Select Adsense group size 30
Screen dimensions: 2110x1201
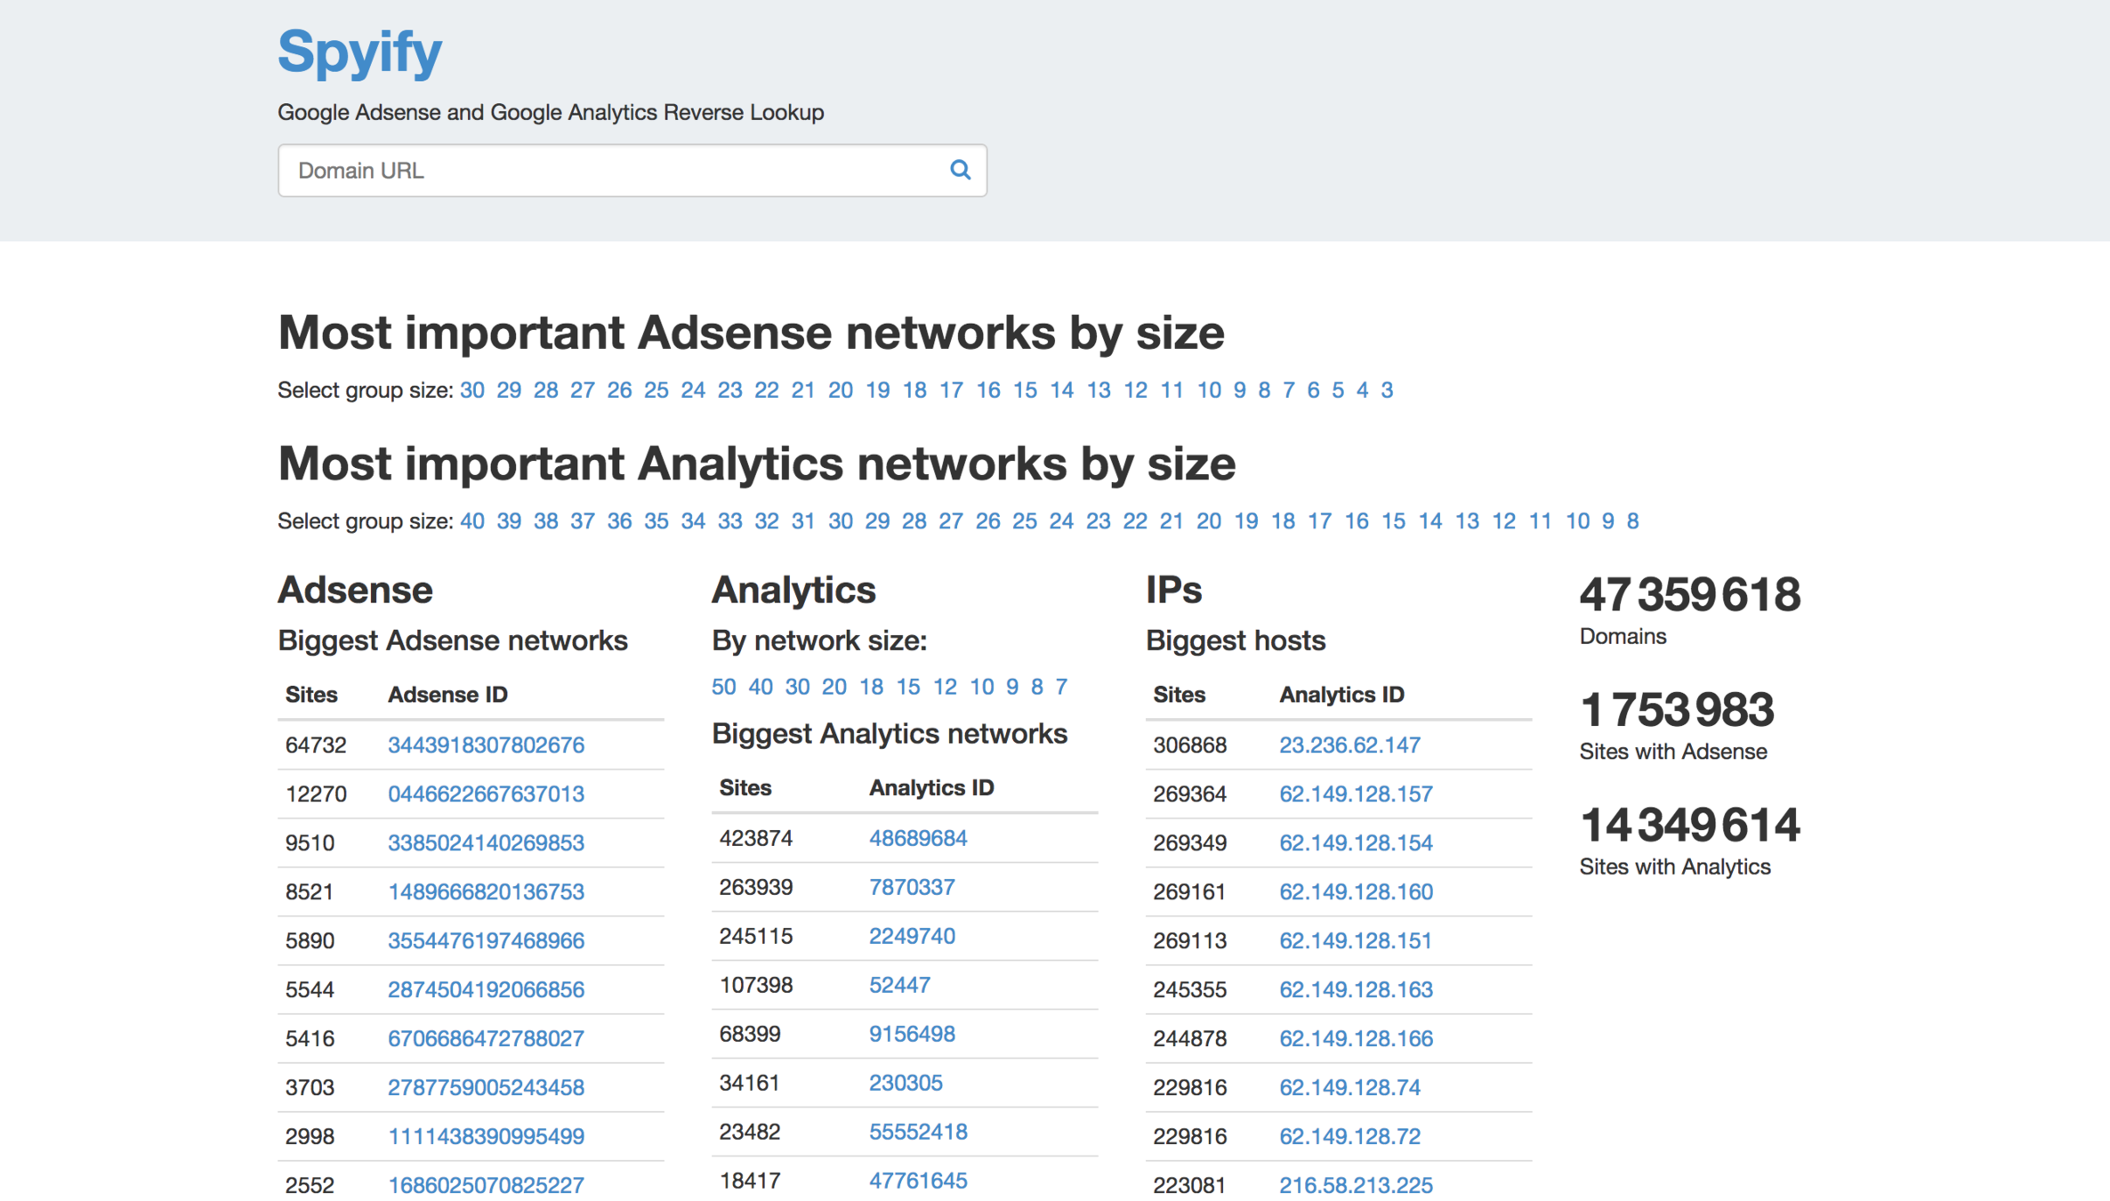pyautogui.click(x=471, y=390)
